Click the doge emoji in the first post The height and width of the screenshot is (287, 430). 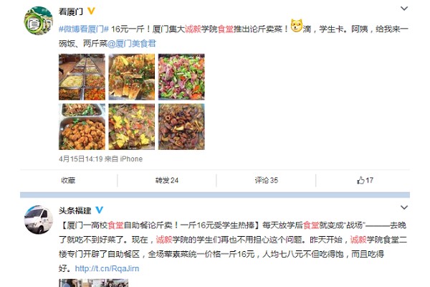pyautogui.click(x=296, y=26)
